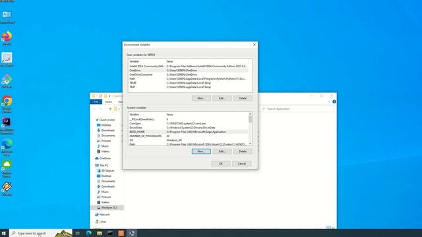
Task: Open File Explorer from the taskbar
Action: point(100,233)
